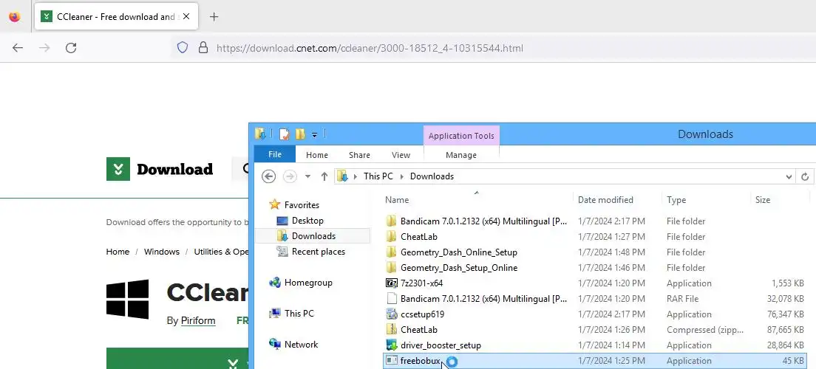
Task: Open Customize Quick Access Toolbar dropdown
Action: click(314, 134)
